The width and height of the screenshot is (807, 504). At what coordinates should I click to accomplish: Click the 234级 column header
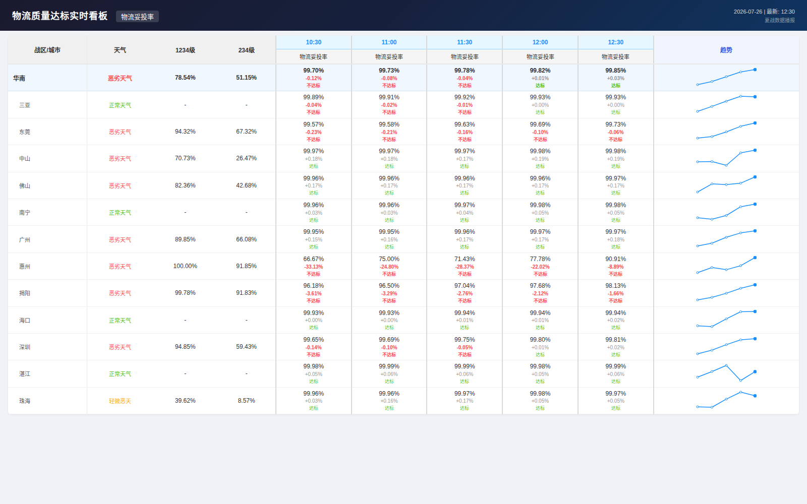coord(246,50)
